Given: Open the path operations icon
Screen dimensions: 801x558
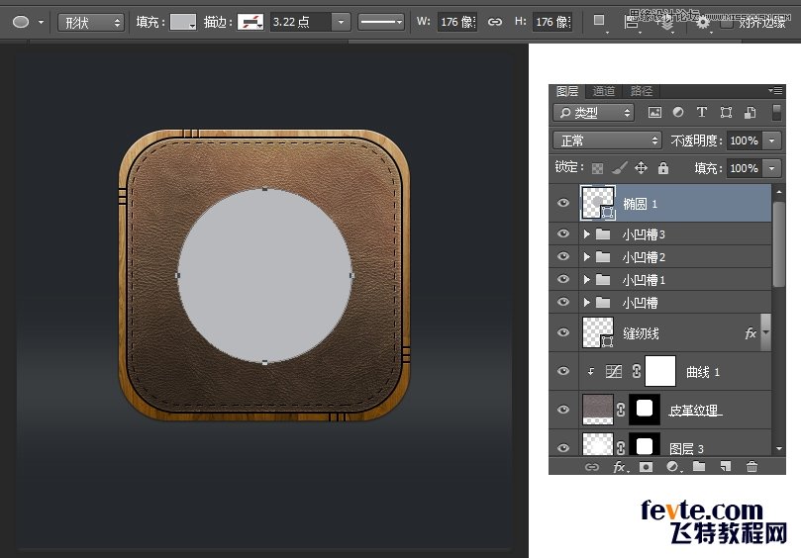Looking at the screenshot, I should click(x=599, y=21).
